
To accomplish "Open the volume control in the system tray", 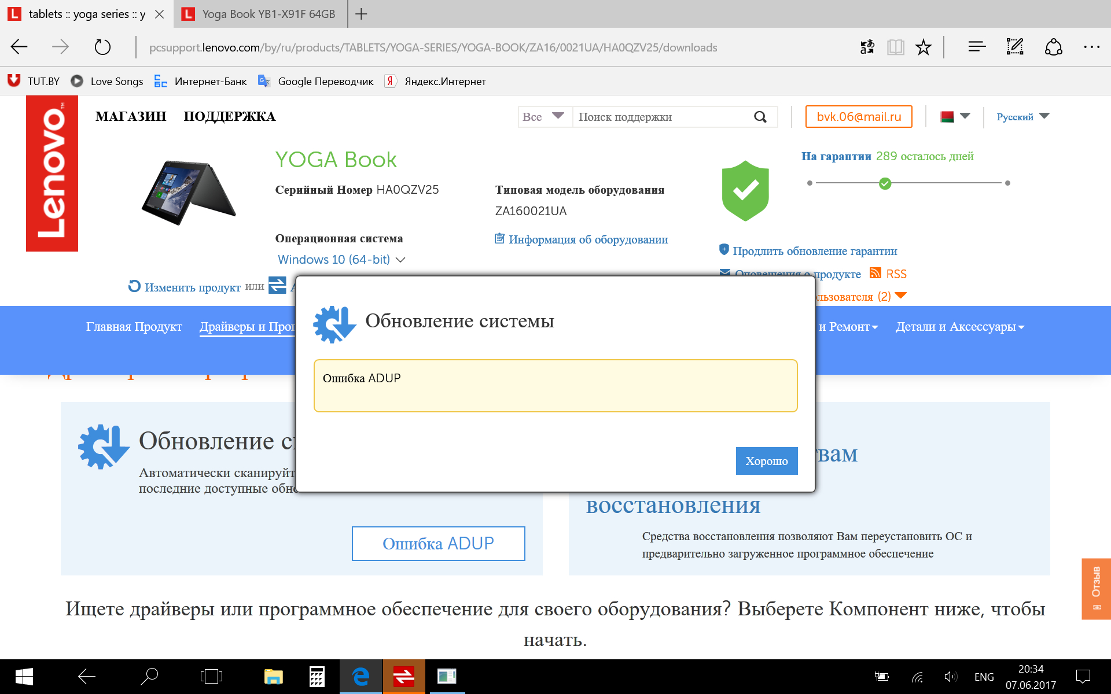I will tap(950, 677).
